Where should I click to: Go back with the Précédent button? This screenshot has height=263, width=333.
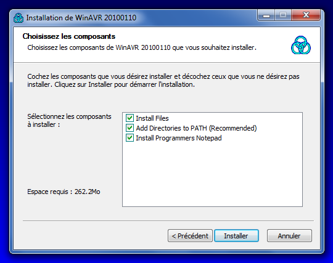(x=190, y=236)
